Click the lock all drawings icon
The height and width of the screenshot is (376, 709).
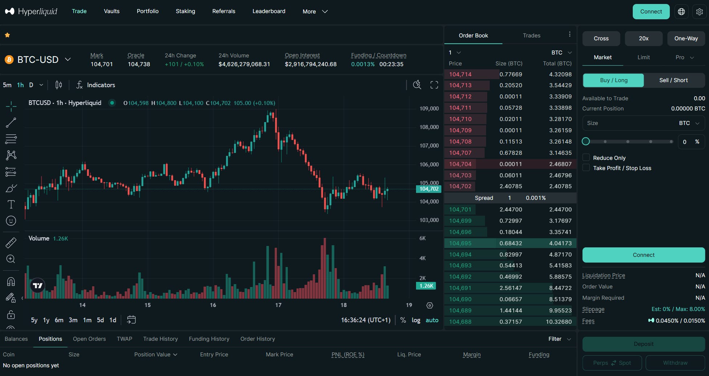click(x=11, y=314)
